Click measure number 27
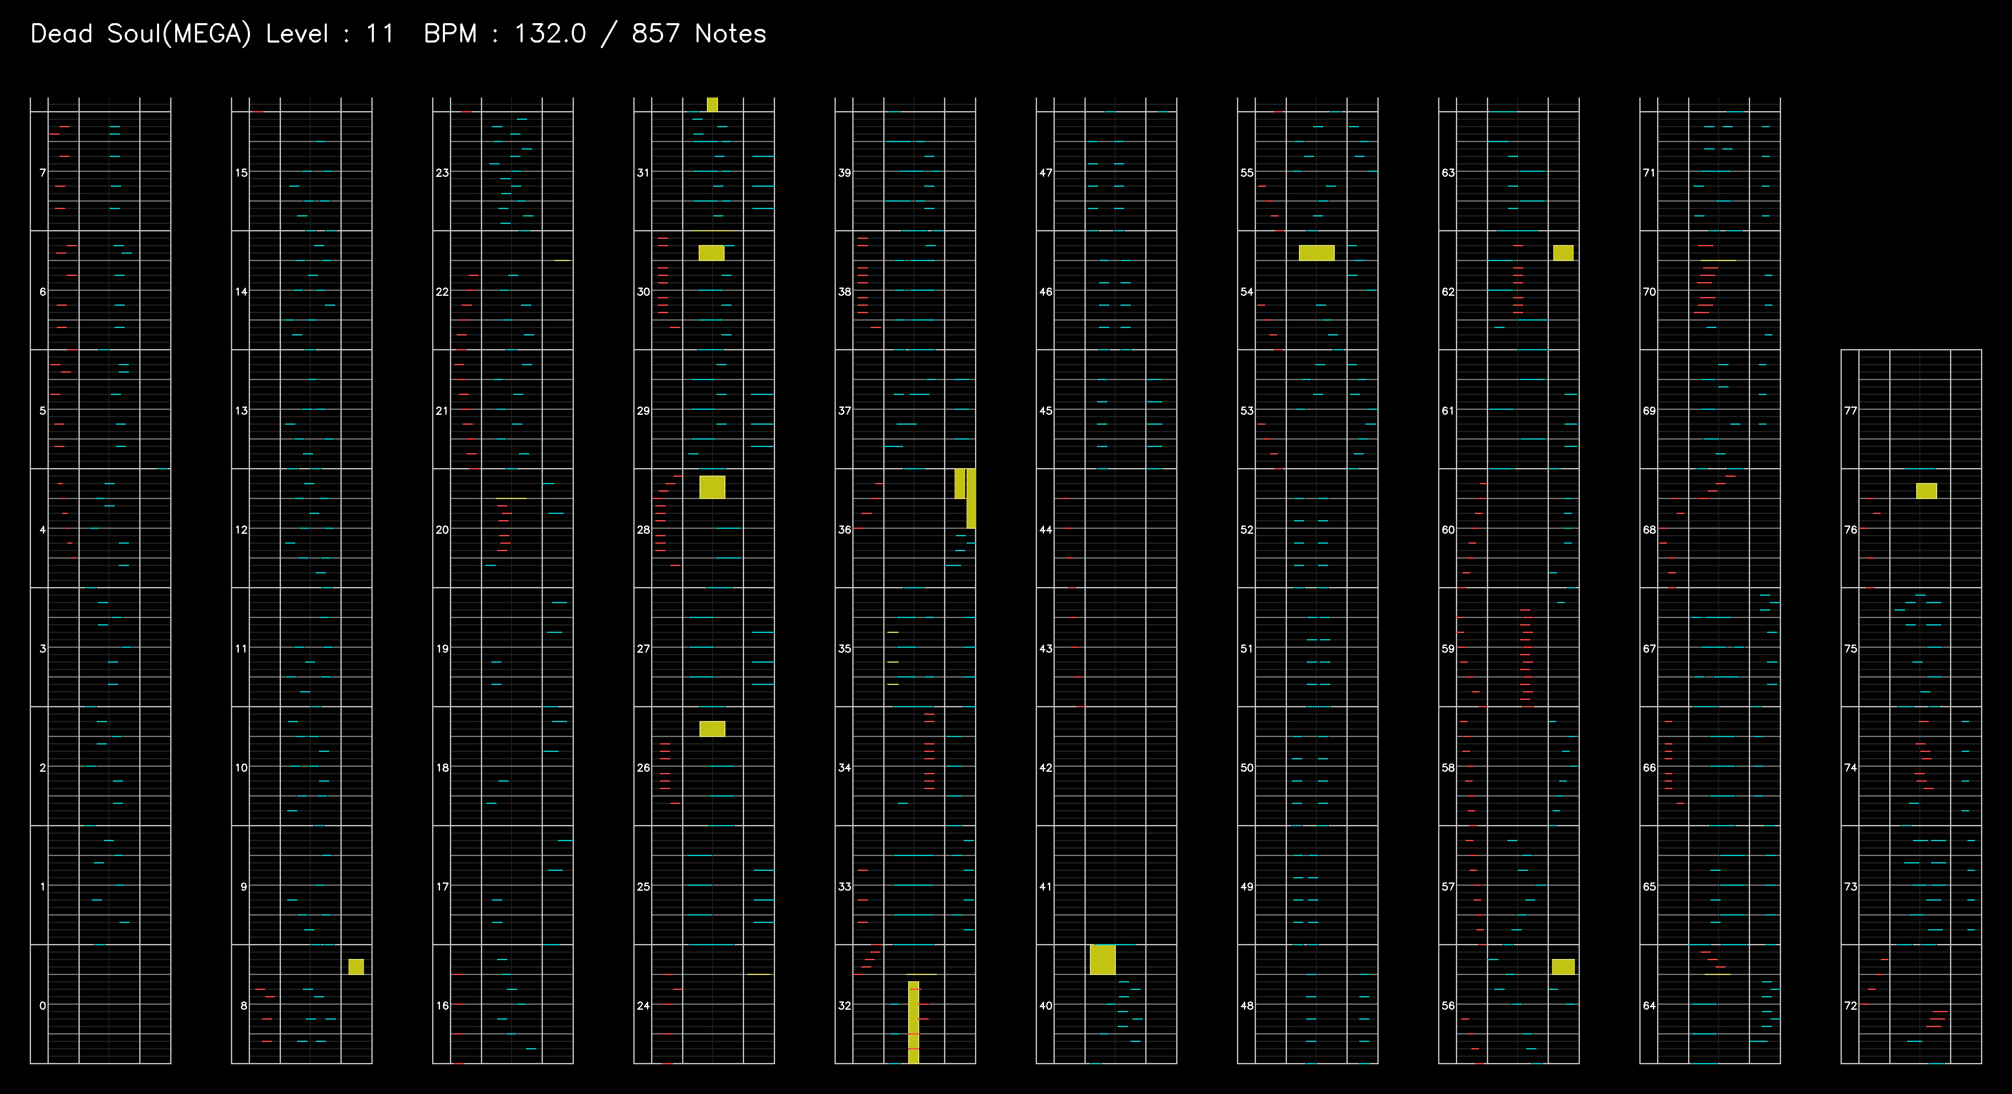This screenshot has width=2012, height=1094. [644, 648]
